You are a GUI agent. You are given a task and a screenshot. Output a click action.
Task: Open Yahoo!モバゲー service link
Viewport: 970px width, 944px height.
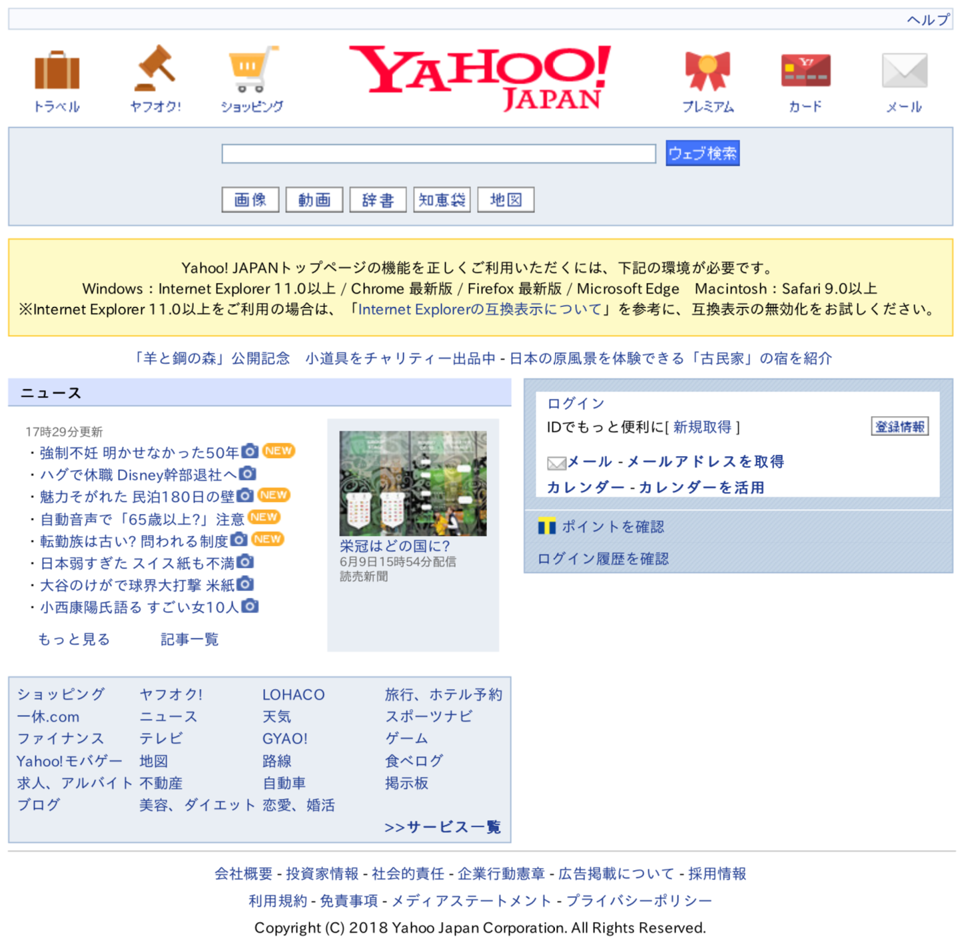[x=69, y=760]
